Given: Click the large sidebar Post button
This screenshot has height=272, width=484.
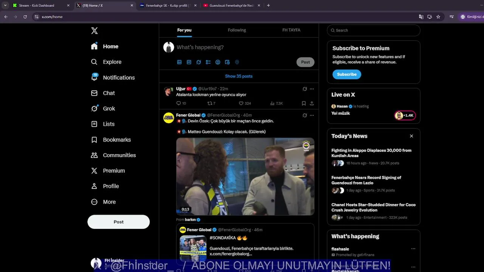Looking at the screenshot, I should pos(118,222).
